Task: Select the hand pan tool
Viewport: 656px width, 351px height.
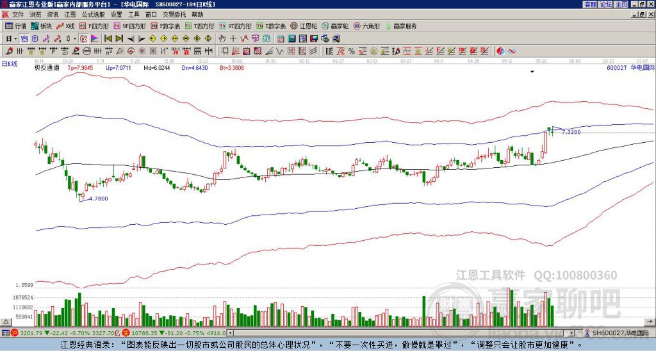Action: point(222,39)
